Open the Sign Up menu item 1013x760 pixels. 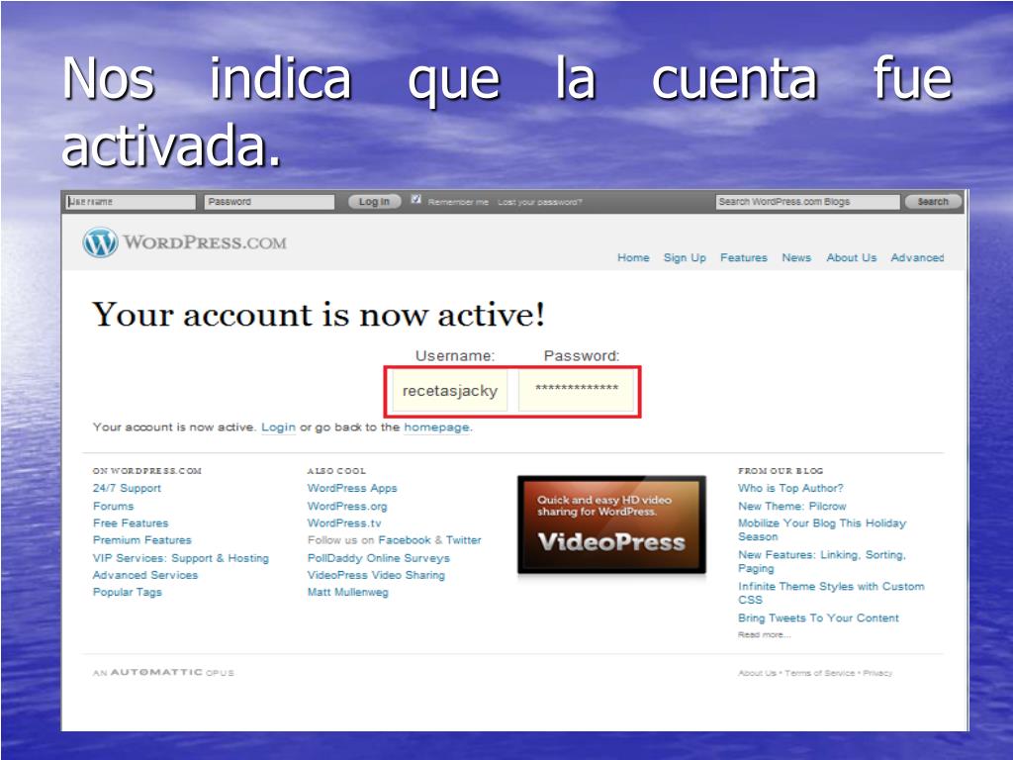(685, 258)
